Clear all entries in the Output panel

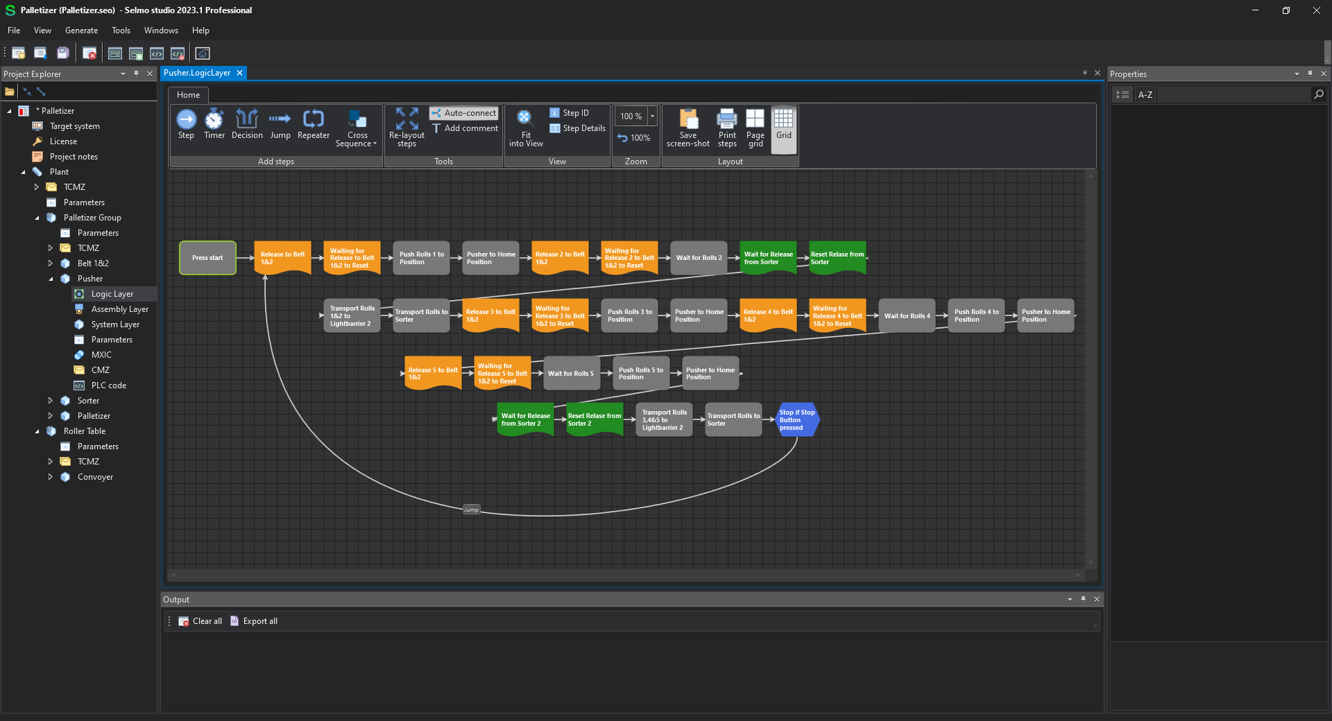(x=200, y=620)
